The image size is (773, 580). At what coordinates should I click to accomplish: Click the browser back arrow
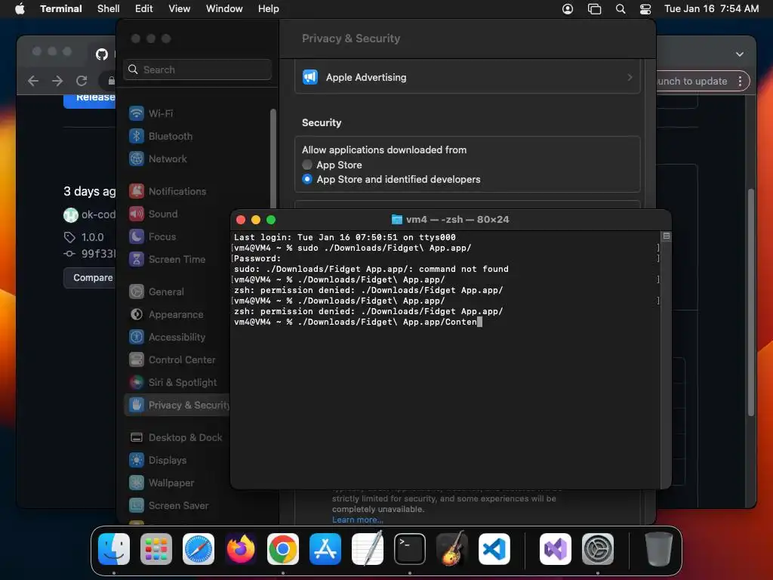point(33,81)
